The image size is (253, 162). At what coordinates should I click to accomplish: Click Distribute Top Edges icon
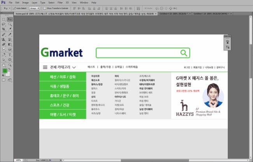point(106,8)
